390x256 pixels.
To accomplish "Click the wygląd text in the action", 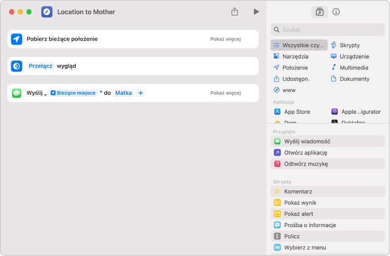I will click(x=67, y=66).
